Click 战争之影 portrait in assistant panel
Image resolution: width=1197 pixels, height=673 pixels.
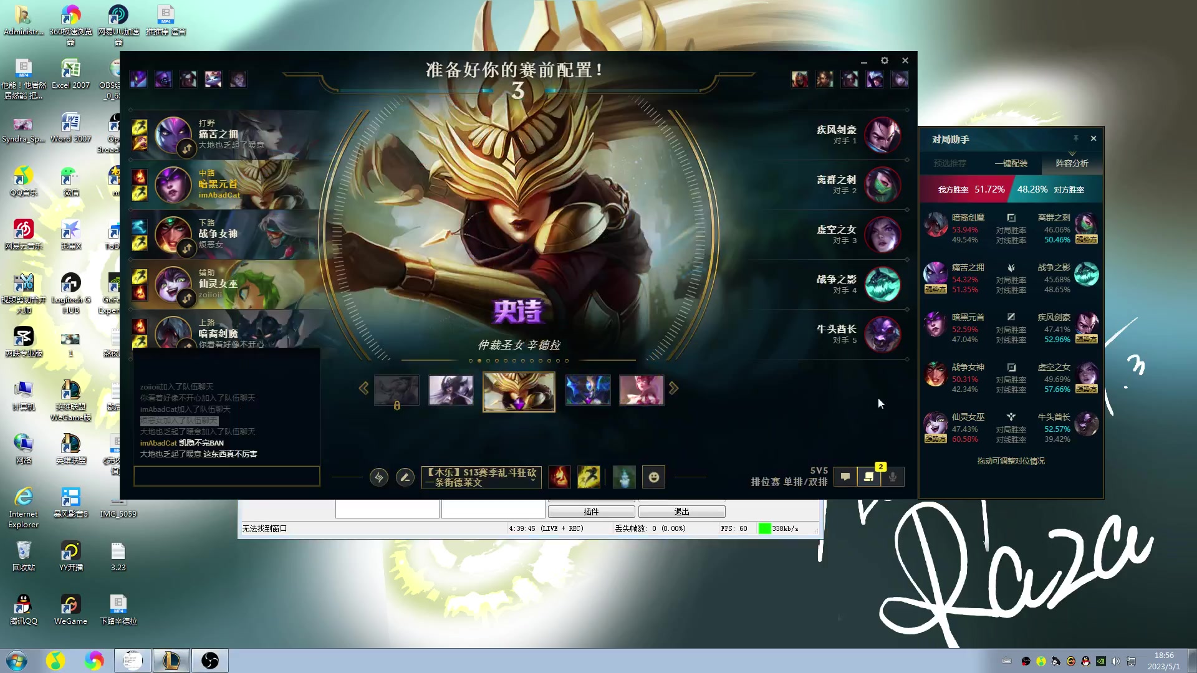point(1086,274)
